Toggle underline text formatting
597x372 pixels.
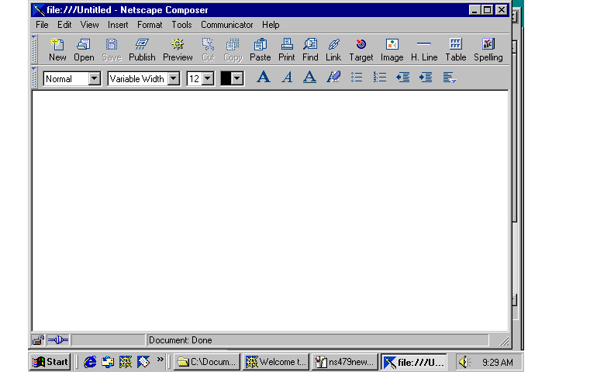coord(309,77)
